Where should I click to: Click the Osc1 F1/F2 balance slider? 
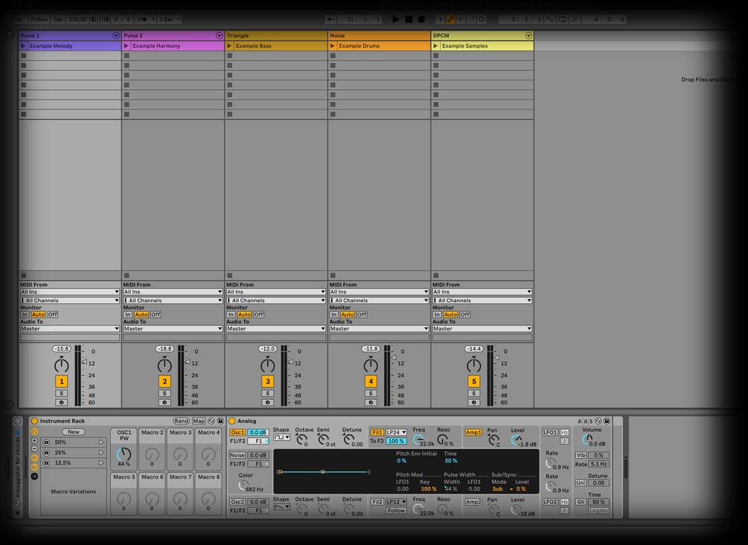[x=258, y=441]
